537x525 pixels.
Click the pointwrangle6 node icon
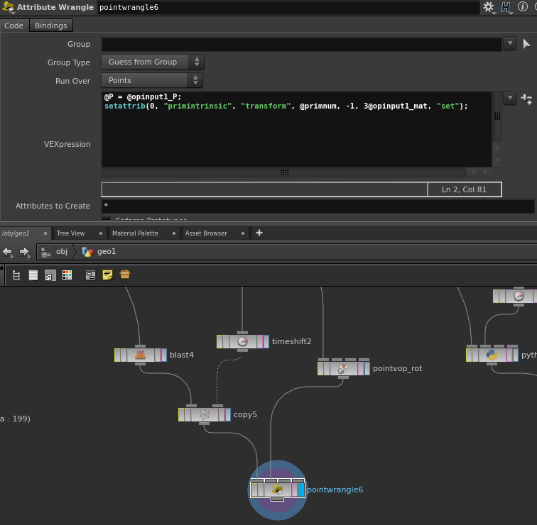[x=278, y=490]
